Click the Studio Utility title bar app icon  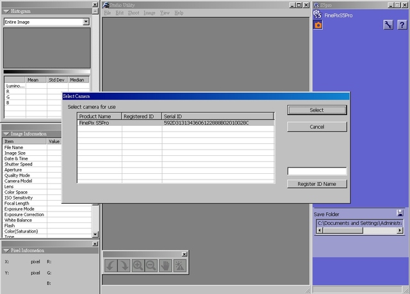tap(106, 5)
